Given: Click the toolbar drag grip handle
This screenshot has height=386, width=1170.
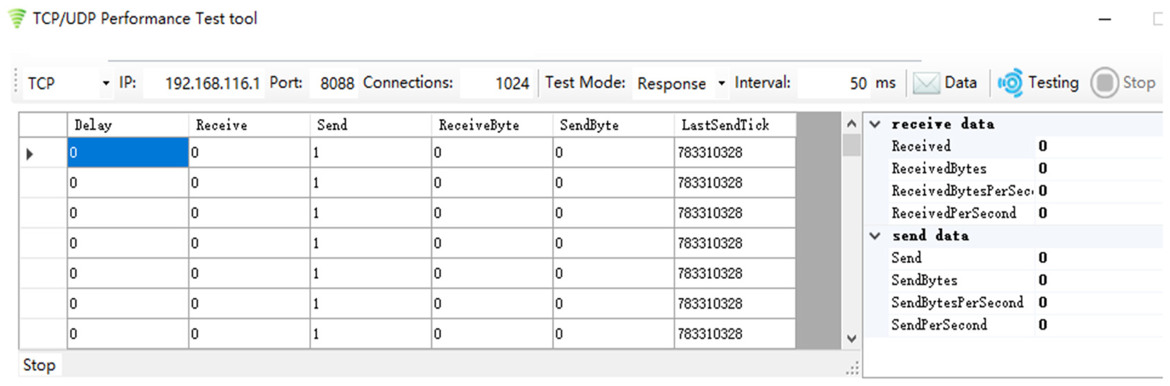Looking at the screenshot, I should pyautogui.click(x=16, y=81).
